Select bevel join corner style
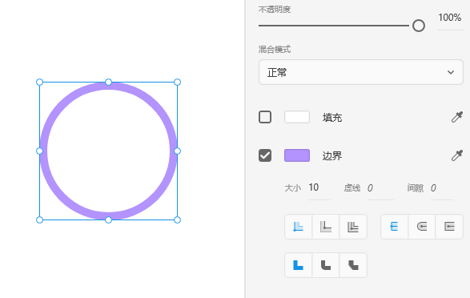Viewport: 470px width, 298px height. pyautogui.click(x=353, y=265)
